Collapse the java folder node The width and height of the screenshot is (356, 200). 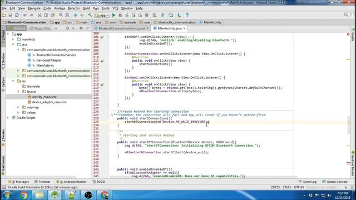click(x=13, y=44)
